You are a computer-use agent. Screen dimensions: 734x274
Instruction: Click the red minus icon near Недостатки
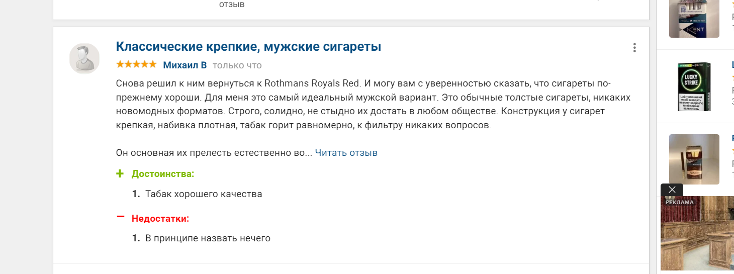click(x=120, y=217)
